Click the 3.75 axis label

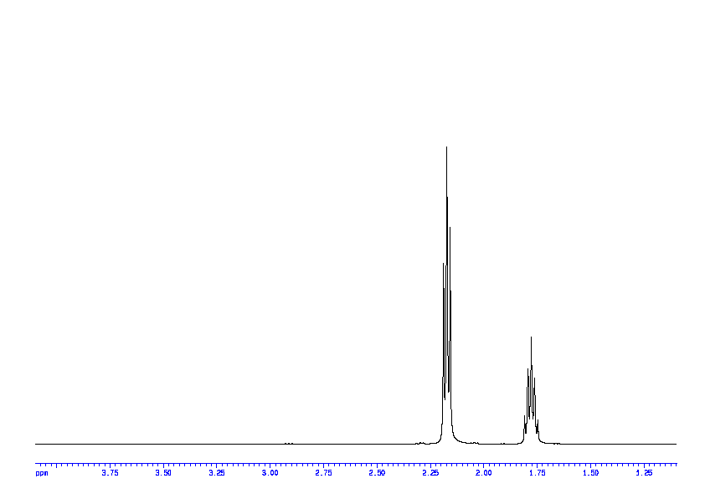coord(110,473)
